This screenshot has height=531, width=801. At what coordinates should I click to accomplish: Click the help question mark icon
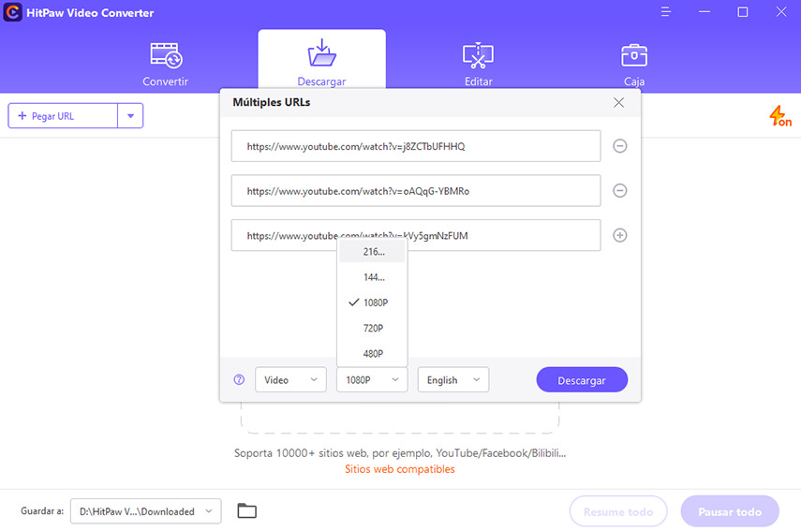(239, 379)
